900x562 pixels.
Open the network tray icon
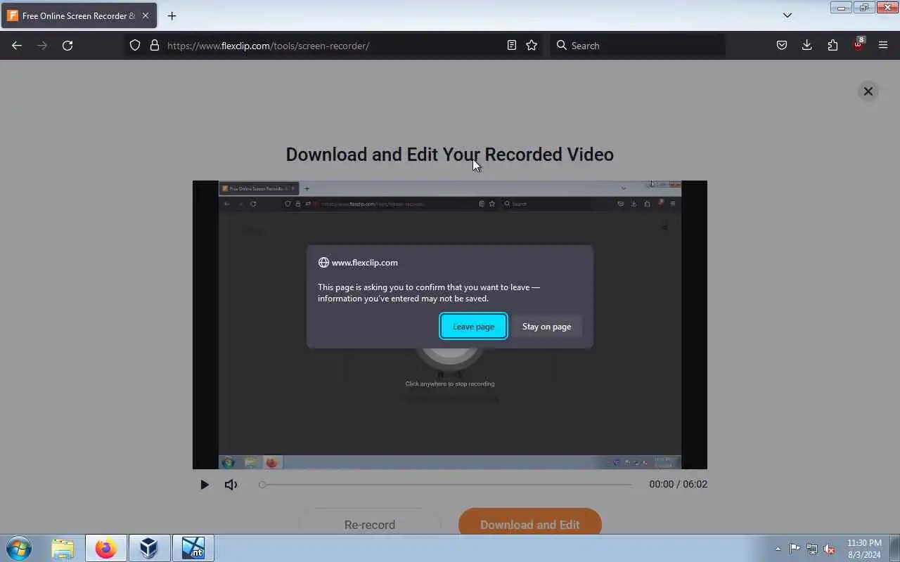coord(812,549)
